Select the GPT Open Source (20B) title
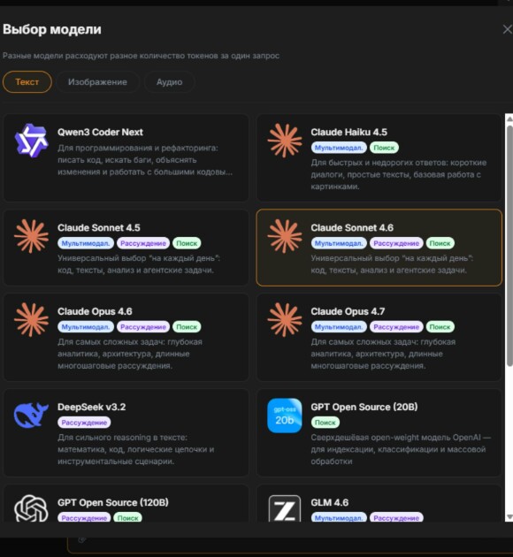The image size is (513, 557). tap(364, 407)
